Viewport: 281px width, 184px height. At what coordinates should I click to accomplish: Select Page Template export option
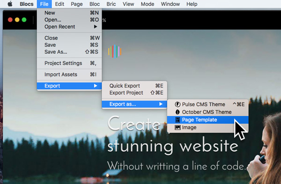208,120
